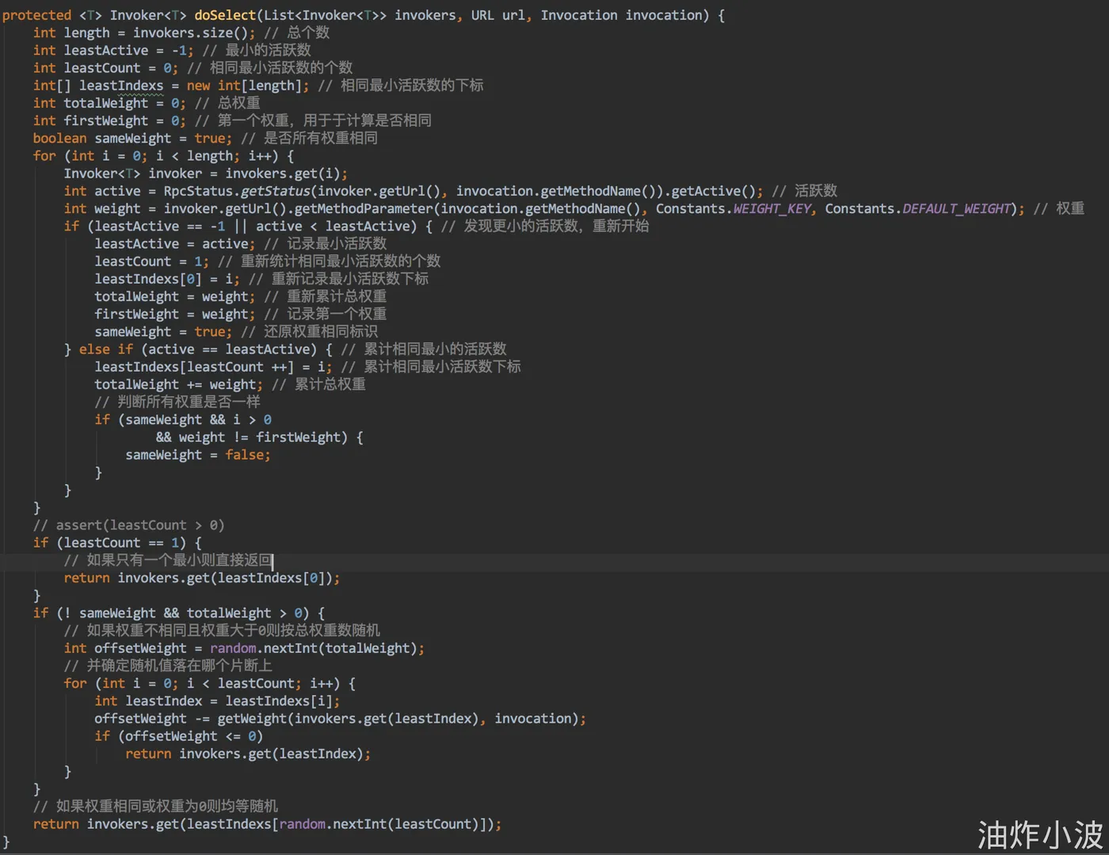Click the 'leastIndexs = new int[length]' line

point(171,86)
